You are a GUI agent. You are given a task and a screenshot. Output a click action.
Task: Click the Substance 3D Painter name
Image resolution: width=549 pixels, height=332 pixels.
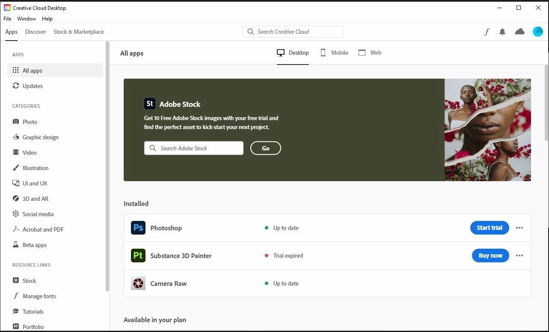tap(181, 256)
